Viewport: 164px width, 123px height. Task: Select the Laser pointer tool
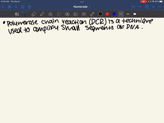pyautogui.click(x=92, y=14)
